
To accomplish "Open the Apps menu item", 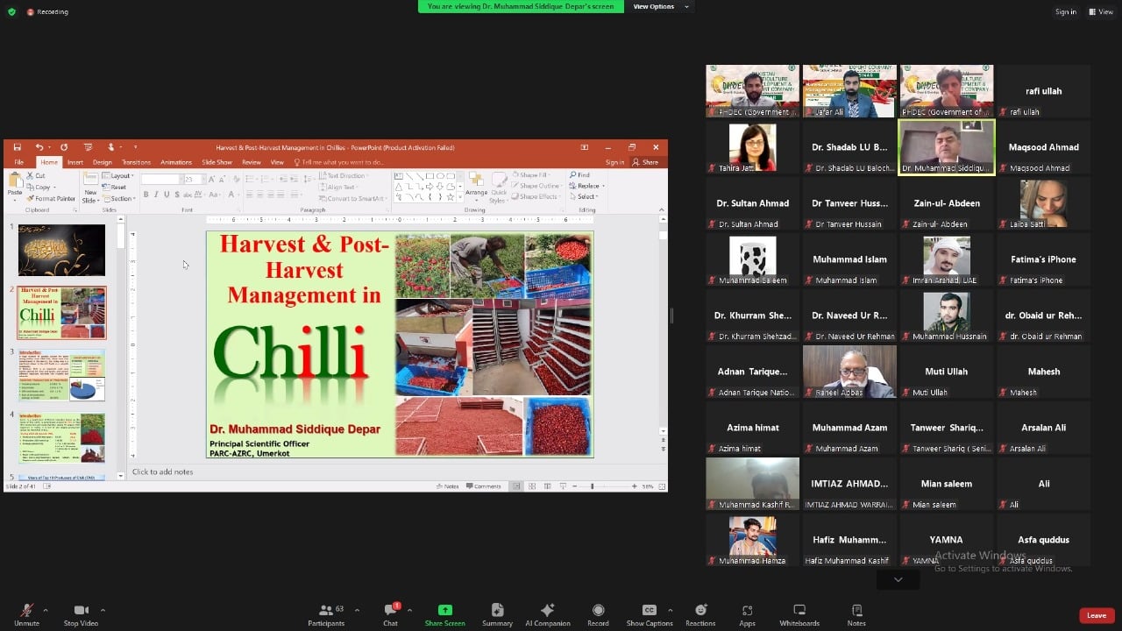I will pyautogui.click(x=747, y=613).
